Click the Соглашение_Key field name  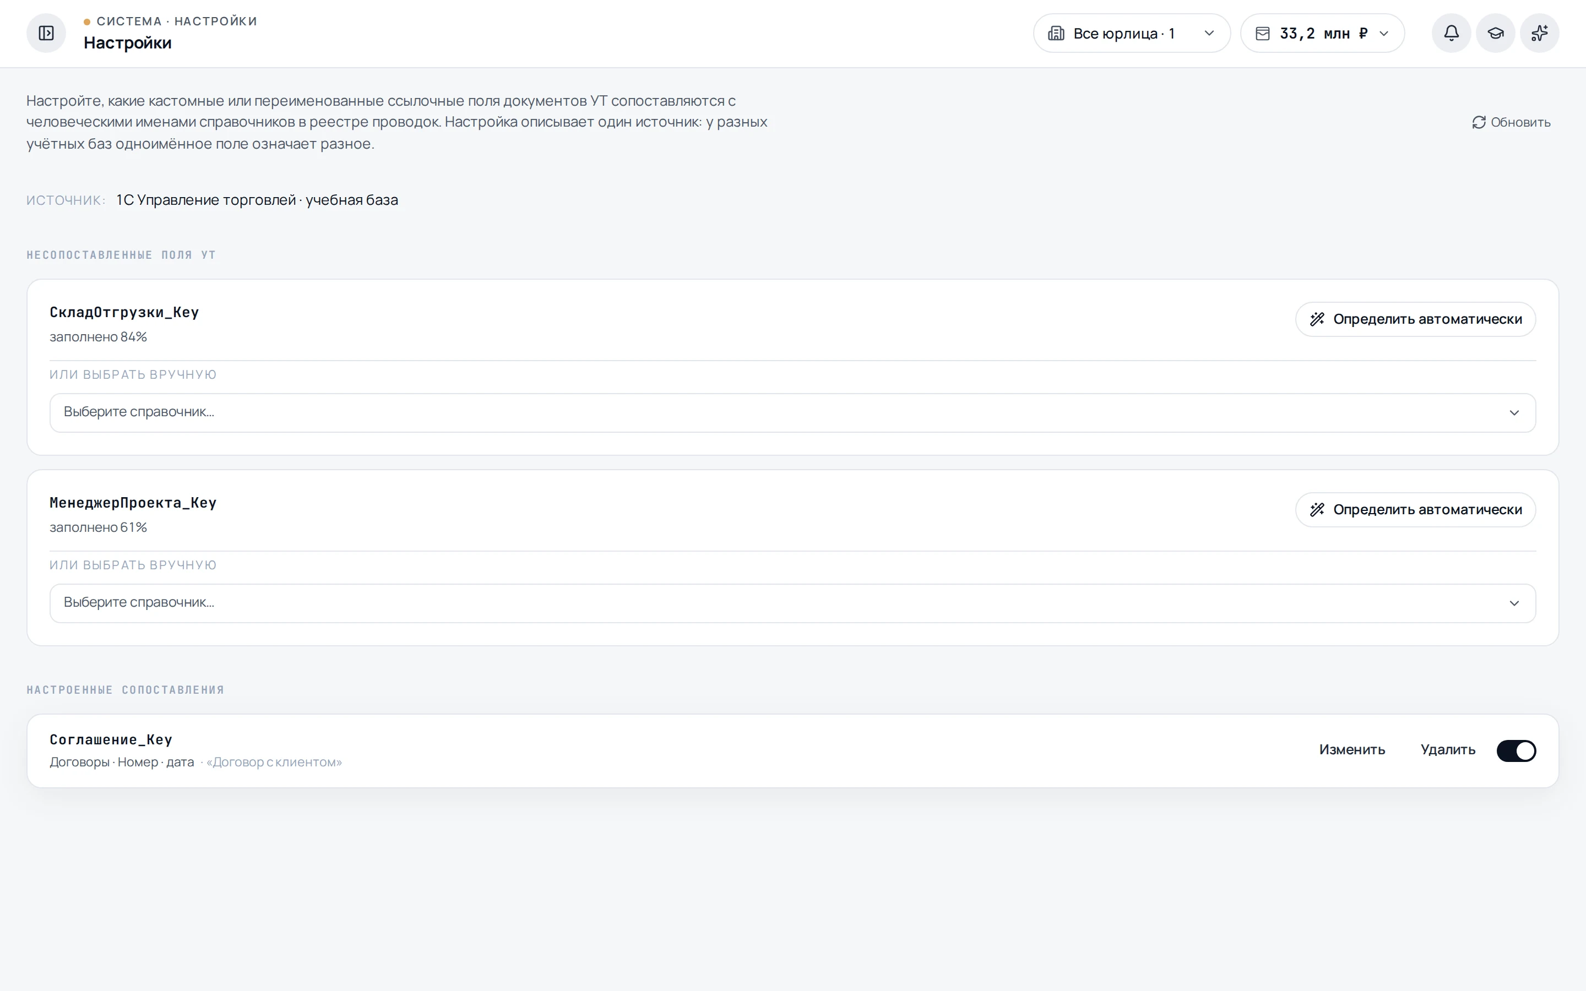[111, 739]
